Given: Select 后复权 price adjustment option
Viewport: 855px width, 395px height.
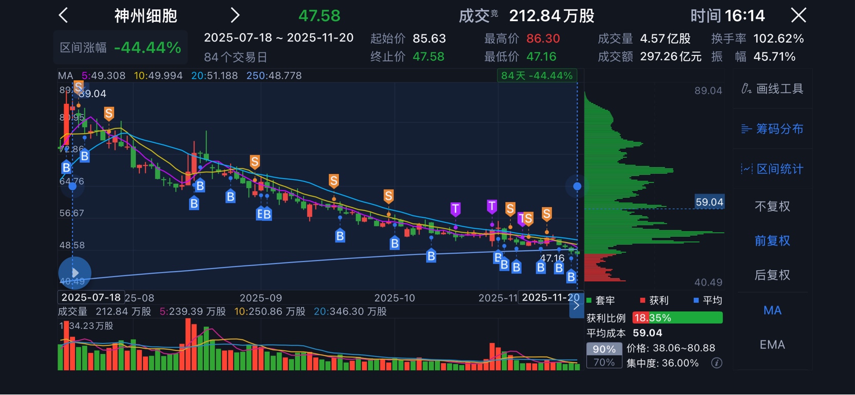Looking at the screenshot, I should click(772, 275).
